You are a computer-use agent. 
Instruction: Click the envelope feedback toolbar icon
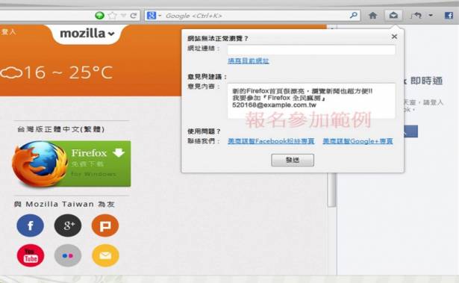(393, 15)
